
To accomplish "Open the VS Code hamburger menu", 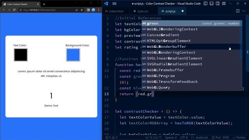I will coord(114,3).
